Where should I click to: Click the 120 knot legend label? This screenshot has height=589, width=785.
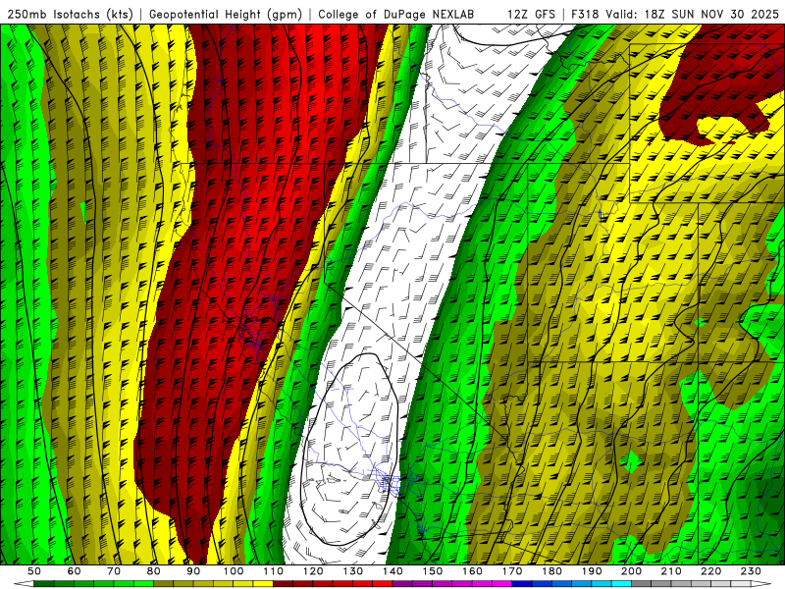(313, 571)
